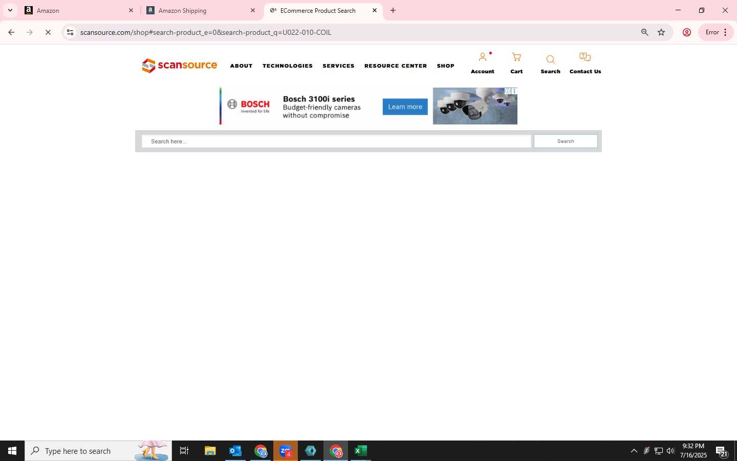This screenshot has width=737, height=461.
Task: Close the Amazon Shipping tab
Action: [x=253, y=10]
